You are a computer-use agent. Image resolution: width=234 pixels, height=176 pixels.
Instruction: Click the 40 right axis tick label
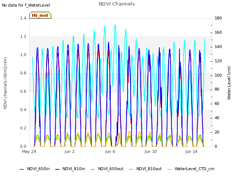pos(217,118)
